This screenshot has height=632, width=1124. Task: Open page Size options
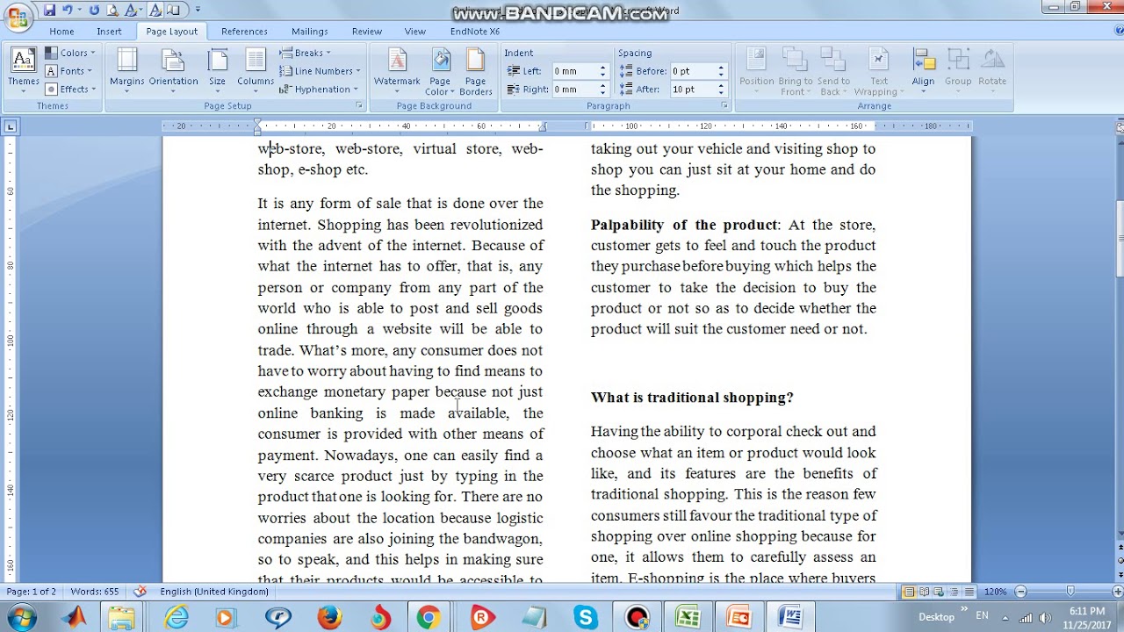pos(217,70)
